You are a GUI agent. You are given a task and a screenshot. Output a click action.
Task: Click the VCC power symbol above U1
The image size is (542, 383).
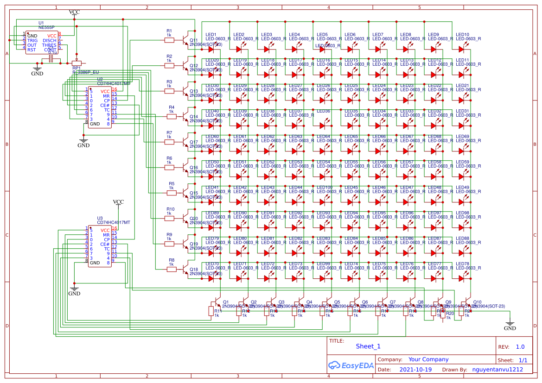74,12
